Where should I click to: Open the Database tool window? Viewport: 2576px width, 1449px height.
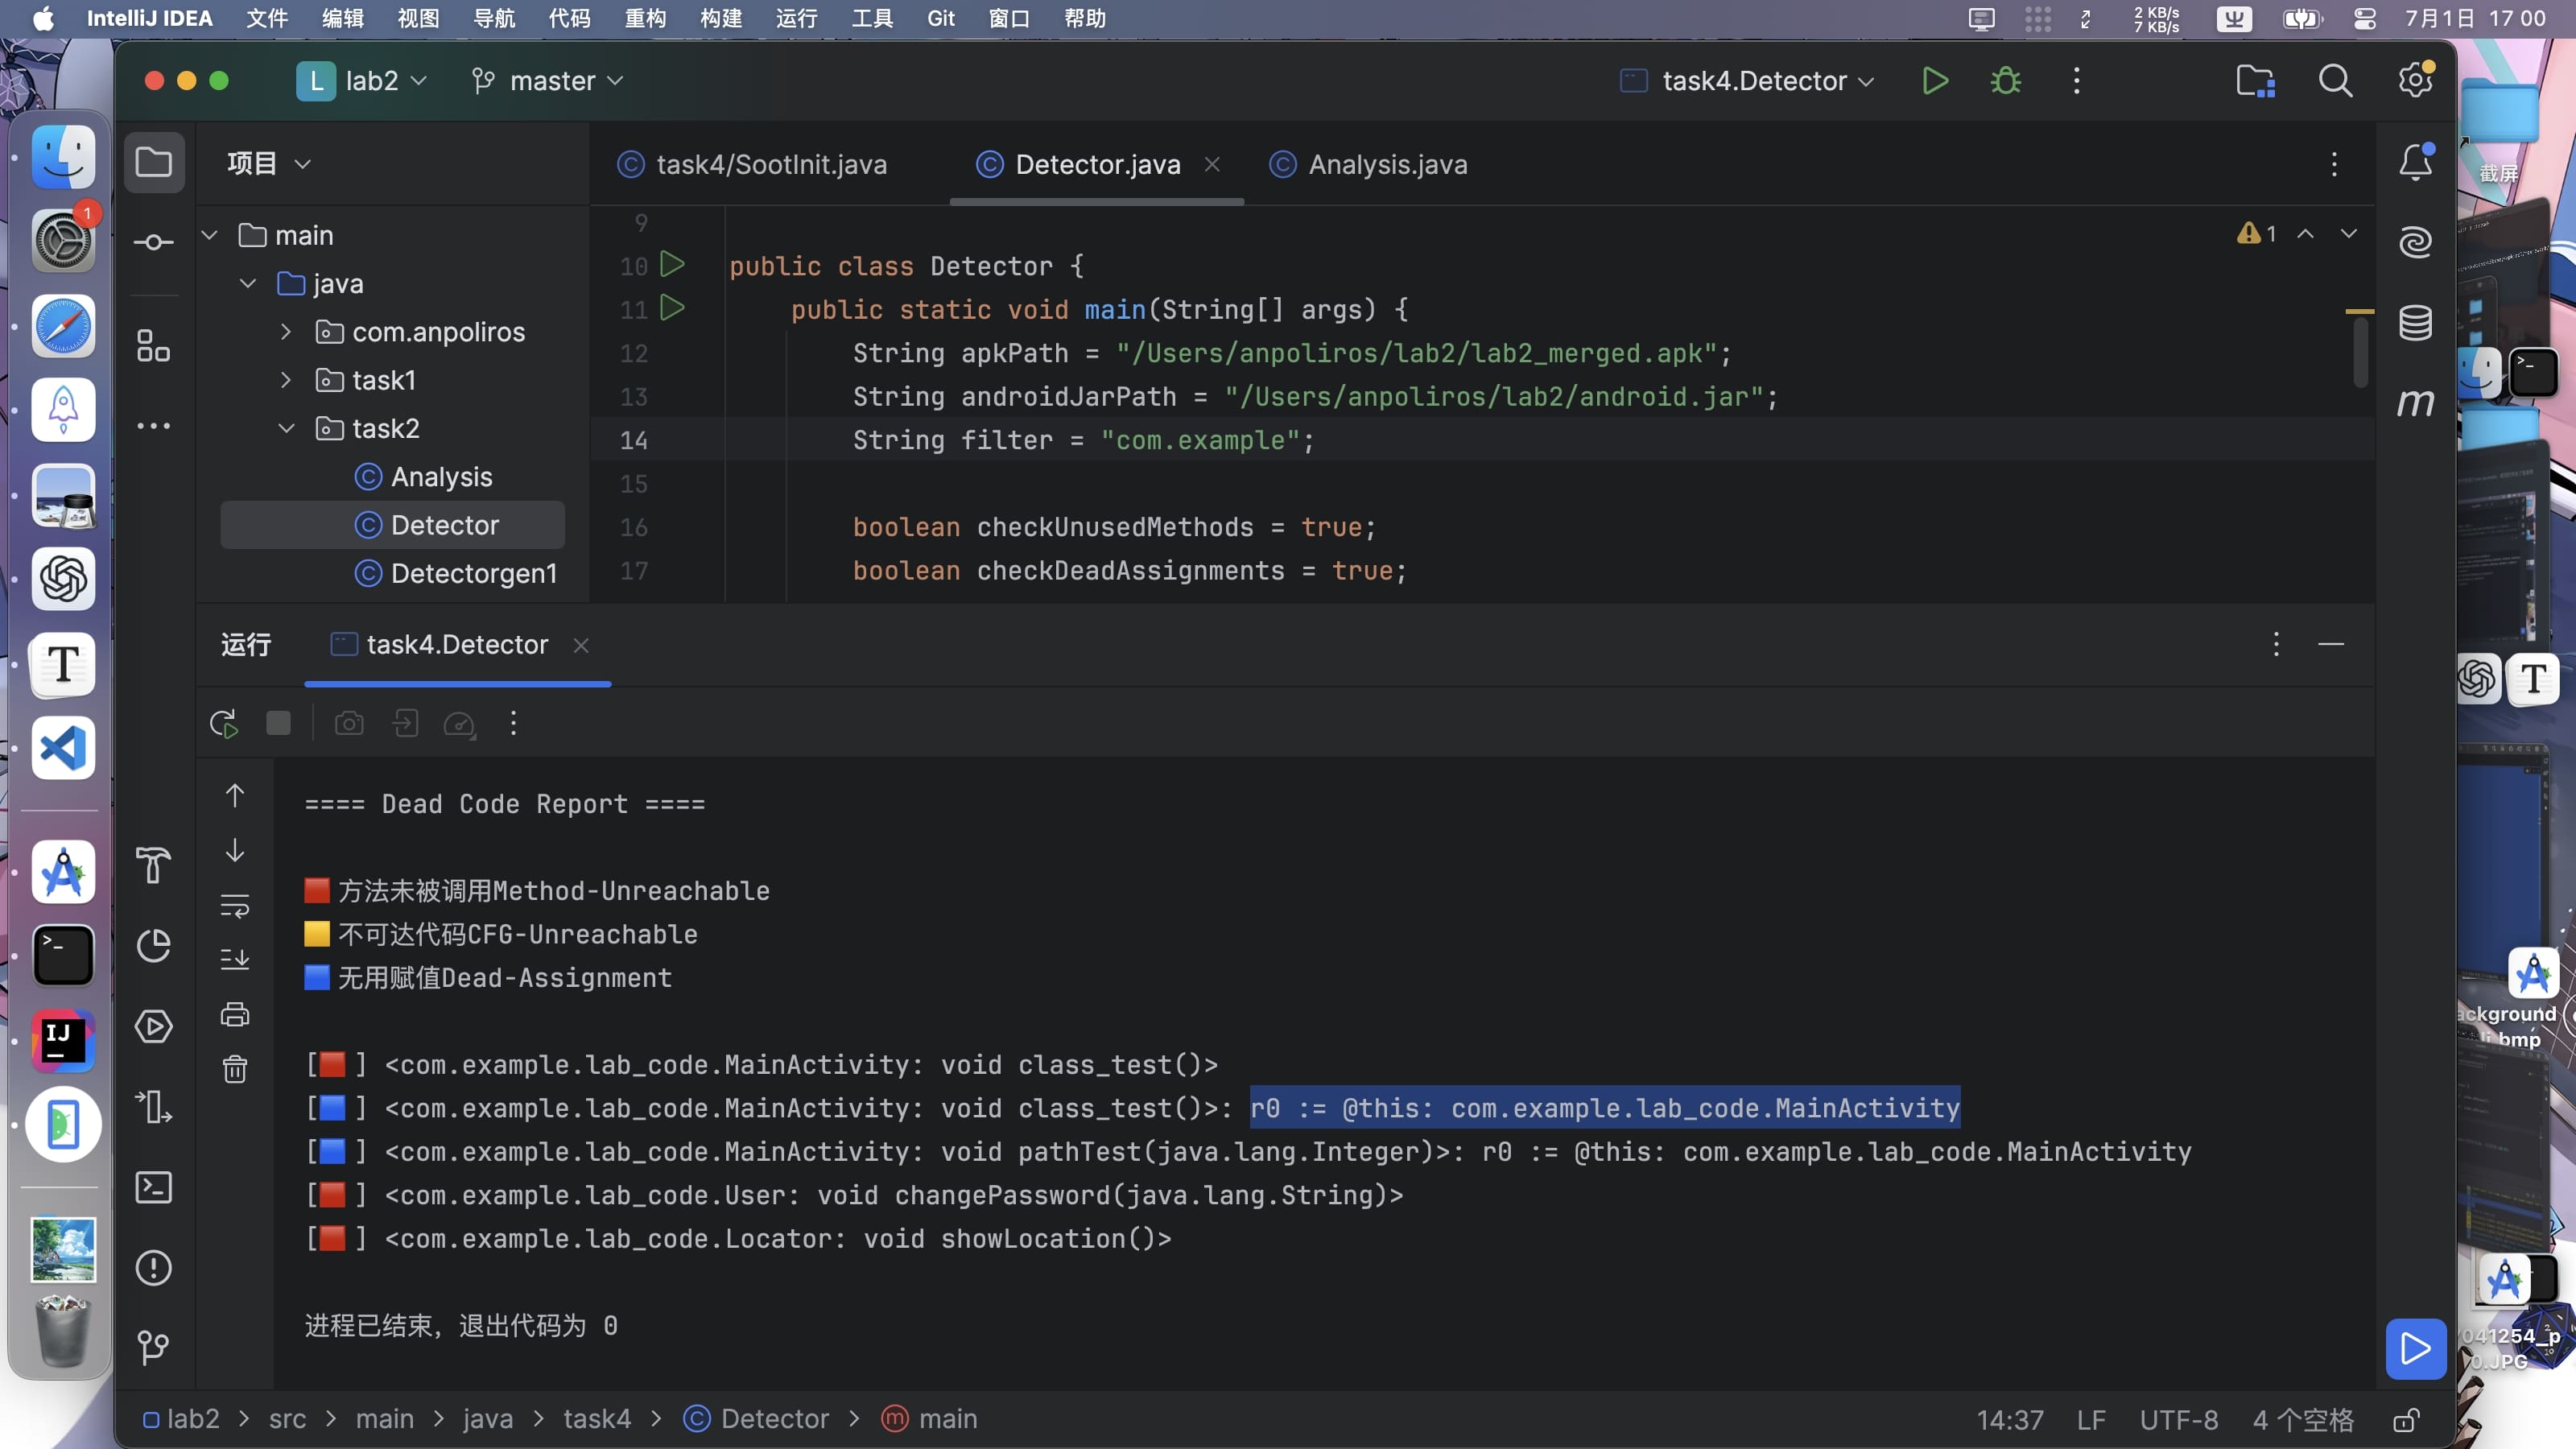(2415, 322)
